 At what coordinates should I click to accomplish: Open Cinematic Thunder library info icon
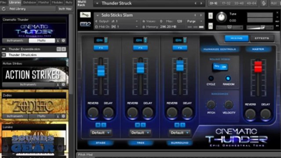pyautogui.click(x=58, y=41)
